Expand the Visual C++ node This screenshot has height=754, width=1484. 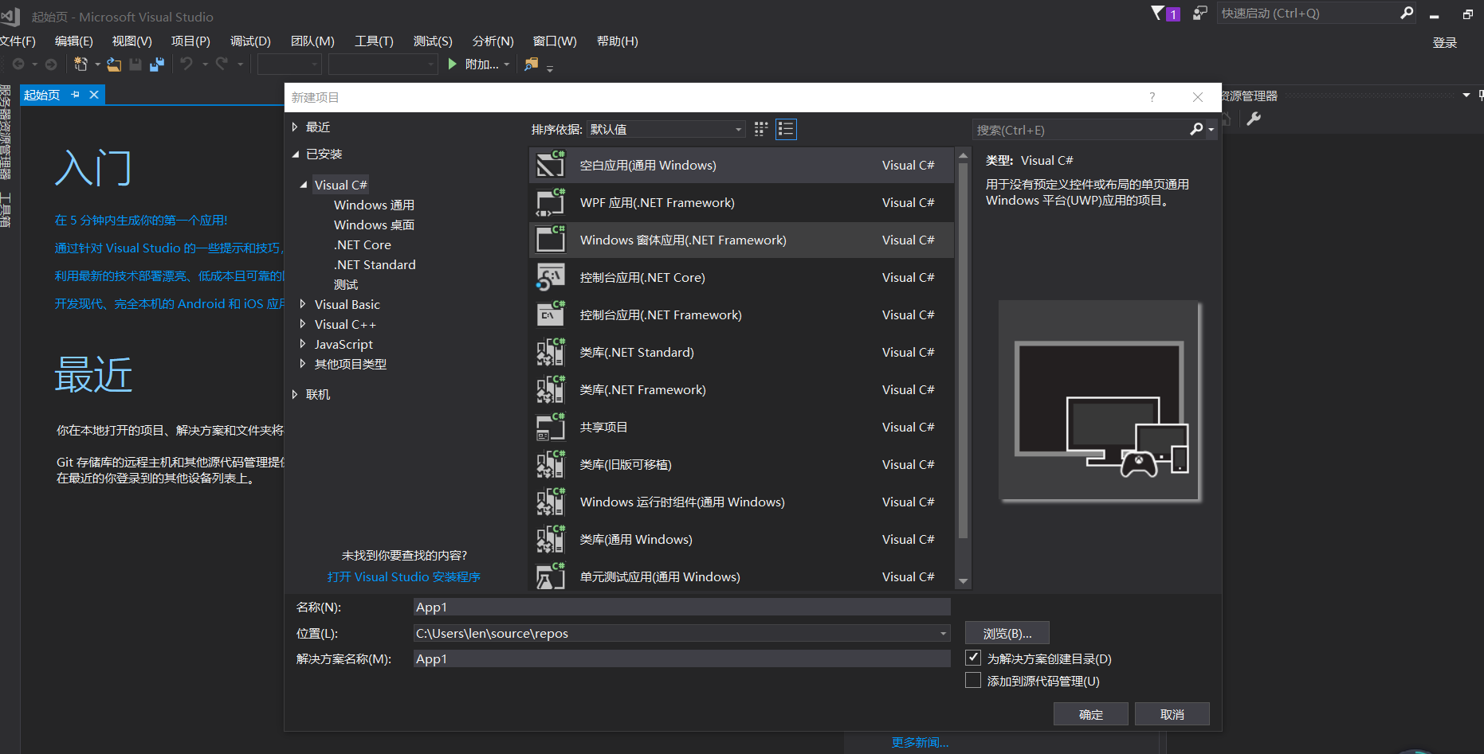(x=303, y=323)
